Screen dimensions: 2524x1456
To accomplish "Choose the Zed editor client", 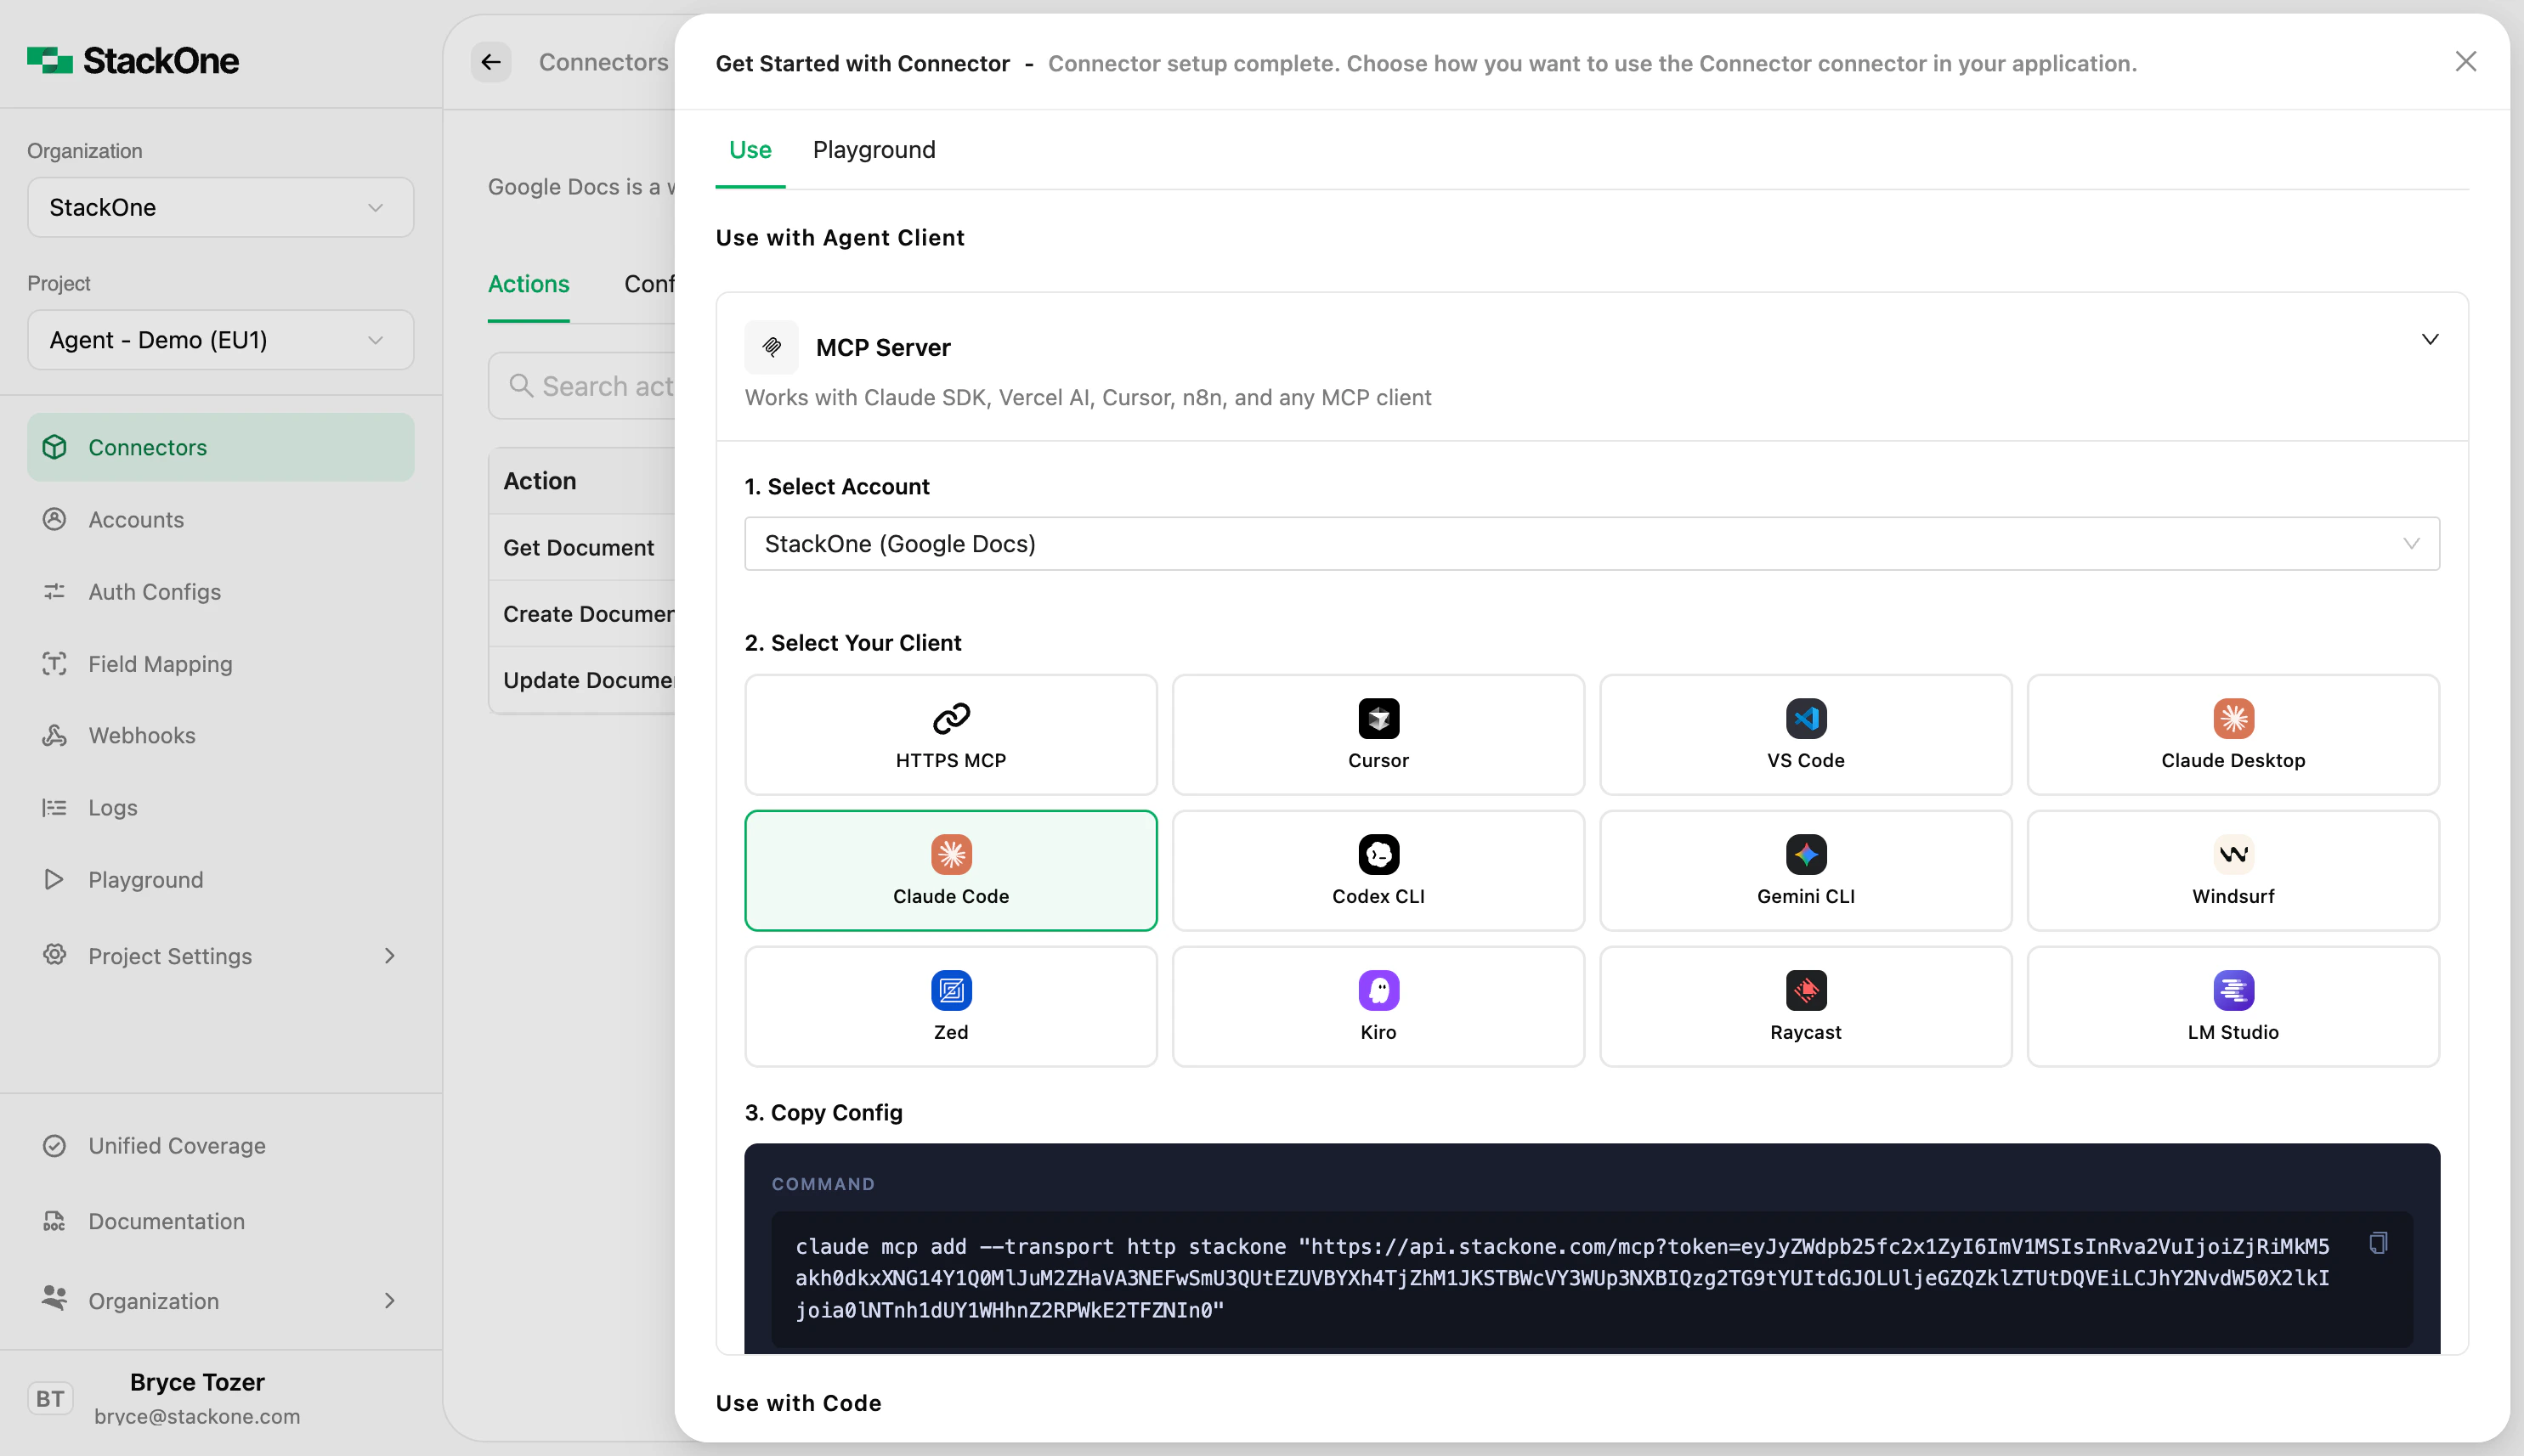I will click(x=950, y=1006).
